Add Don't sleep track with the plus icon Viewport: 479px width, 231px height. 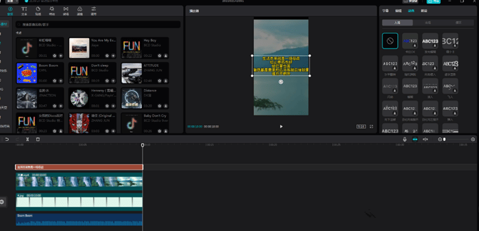click(113, 81)
